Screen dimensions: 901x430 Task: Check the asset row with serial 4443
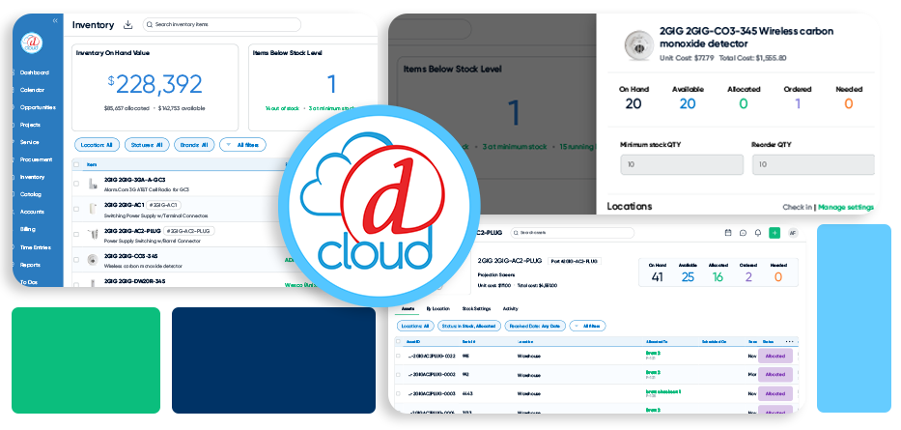pos(398,394)
